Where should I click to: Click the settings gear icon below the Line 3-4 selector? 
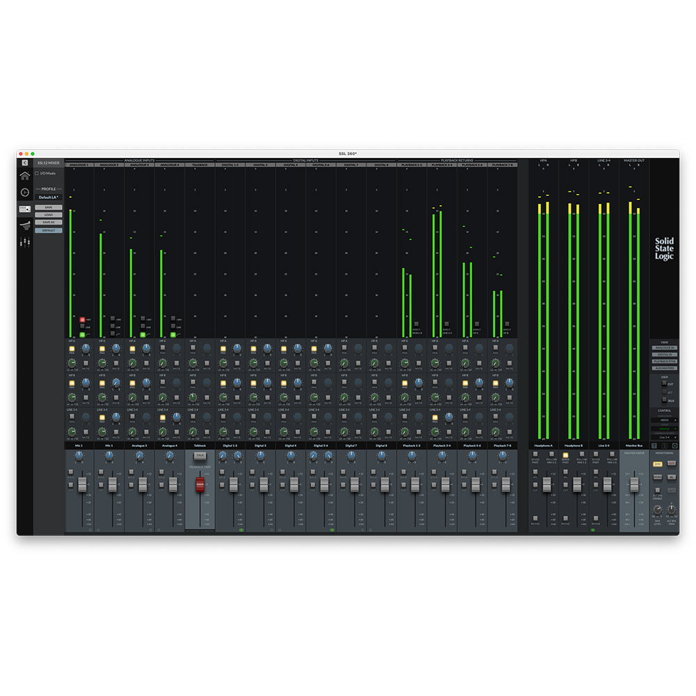[x=675, y=445]
